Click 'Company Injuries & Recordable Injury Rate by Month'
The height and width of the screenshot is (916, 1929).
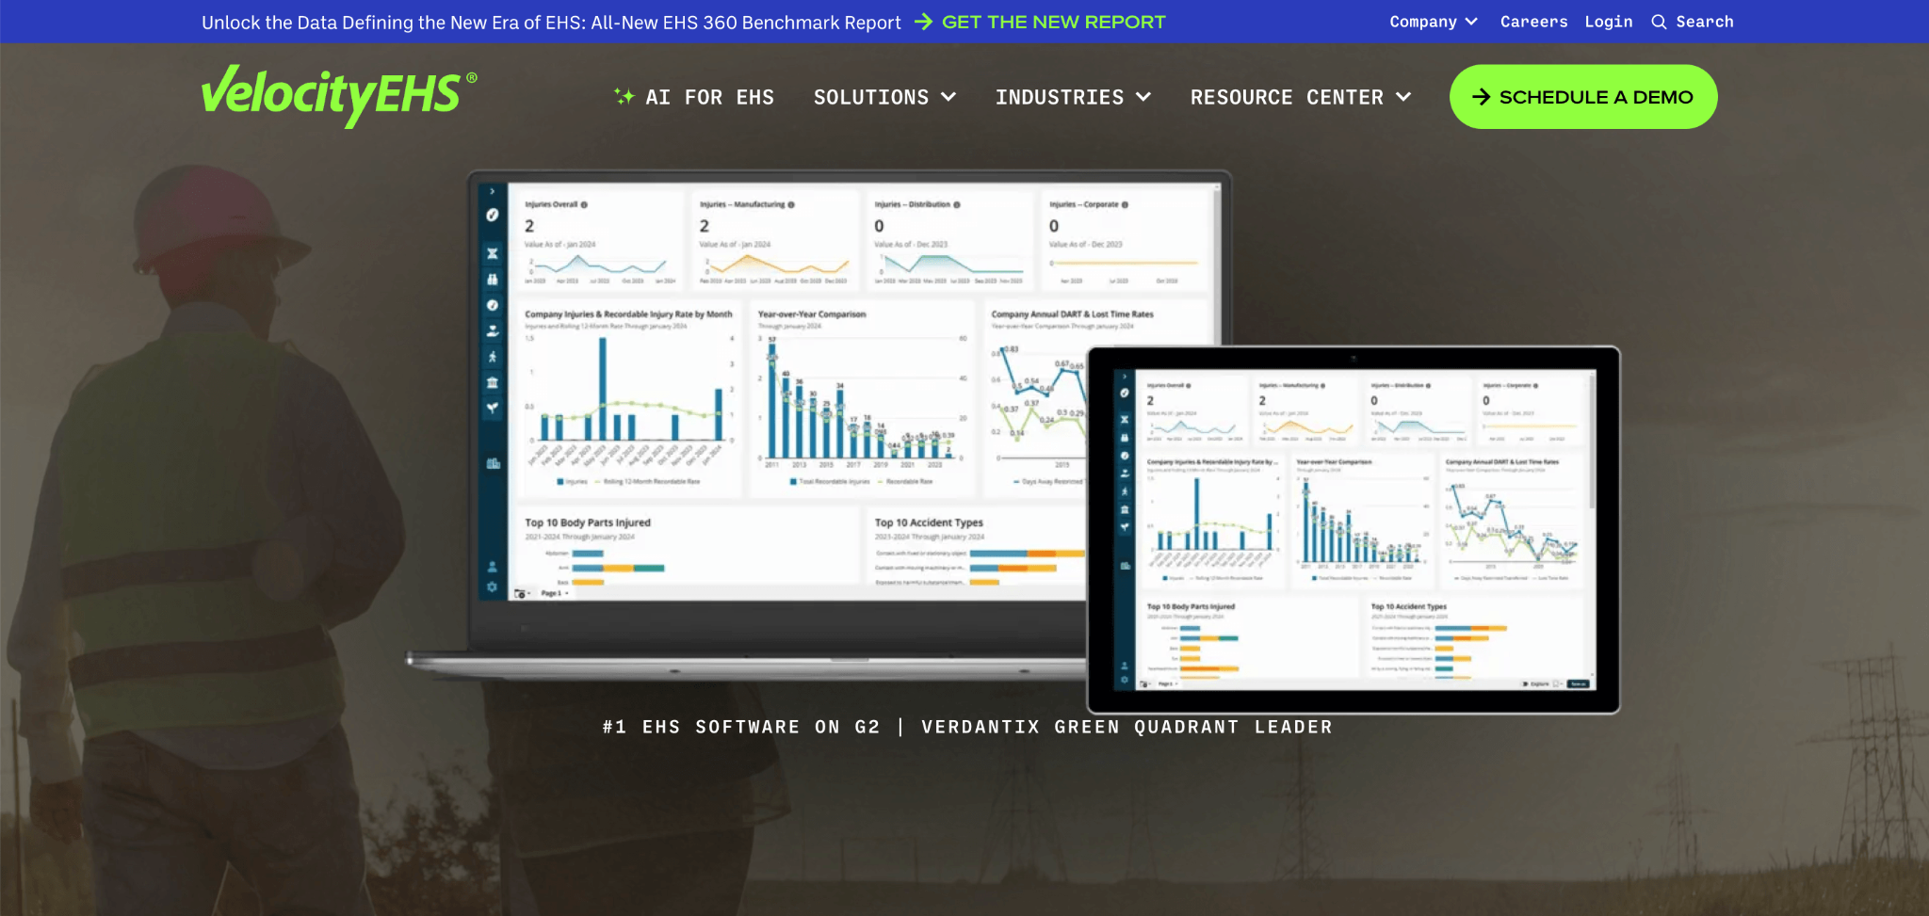628,314
